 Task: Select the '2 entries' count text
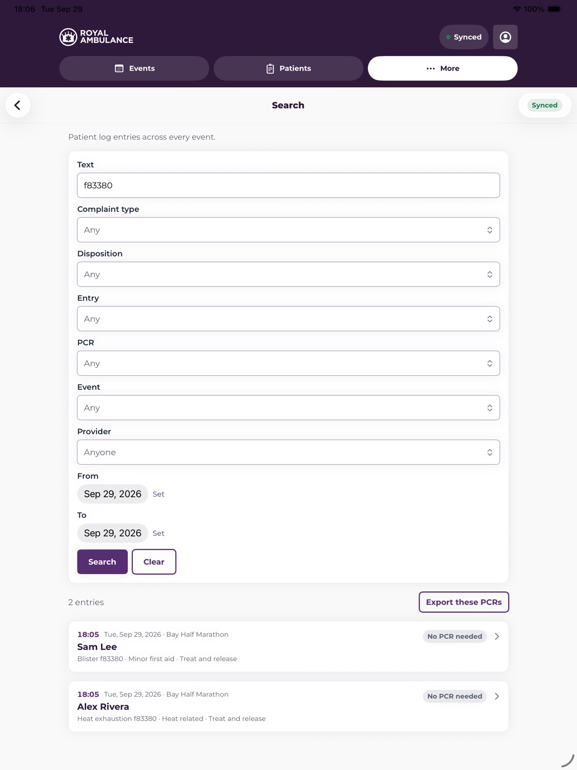click(x=86, y=602)
